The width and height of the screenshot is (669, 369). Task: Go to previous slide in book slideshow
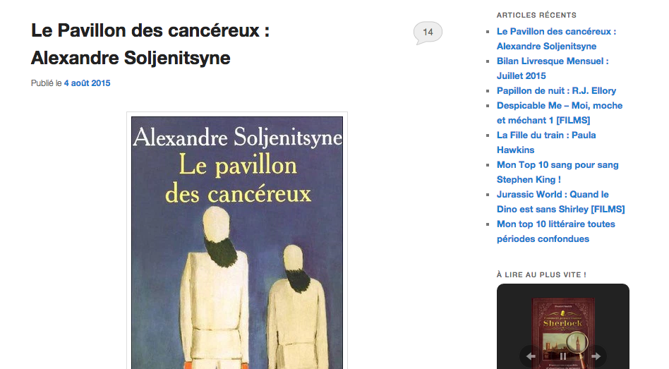point(531,356)
